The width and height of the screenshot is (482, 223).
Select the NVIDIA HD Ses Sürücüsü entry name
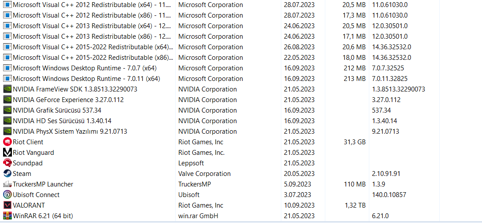[x=62, y=121]
